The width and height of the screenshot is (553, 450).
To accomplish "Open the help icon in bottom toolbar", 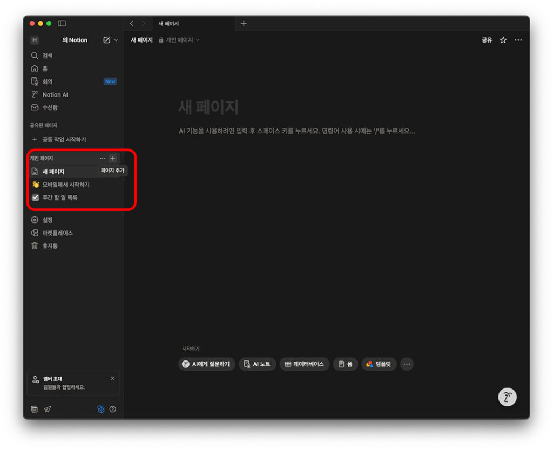I will click(x=113, y=409).
